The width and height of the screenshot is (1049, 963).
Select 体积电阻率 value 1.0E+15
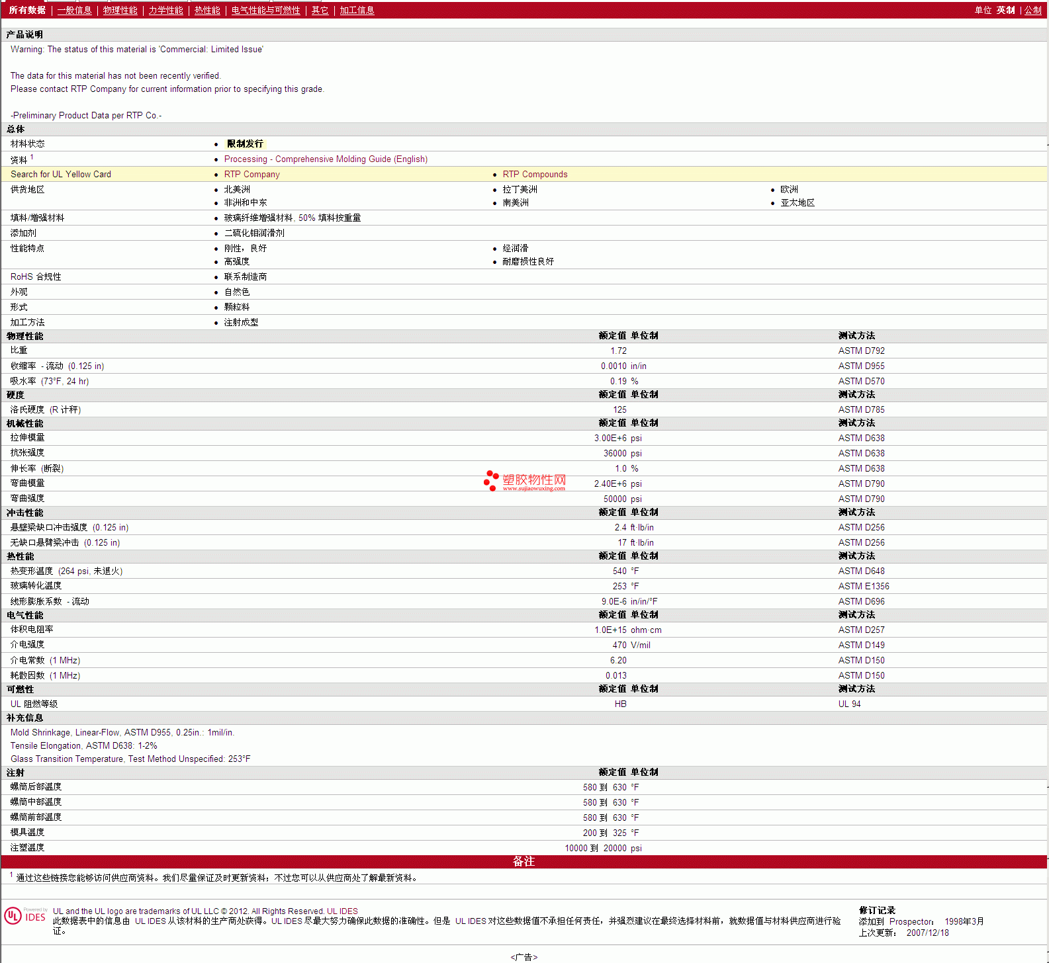click(610, 630)
